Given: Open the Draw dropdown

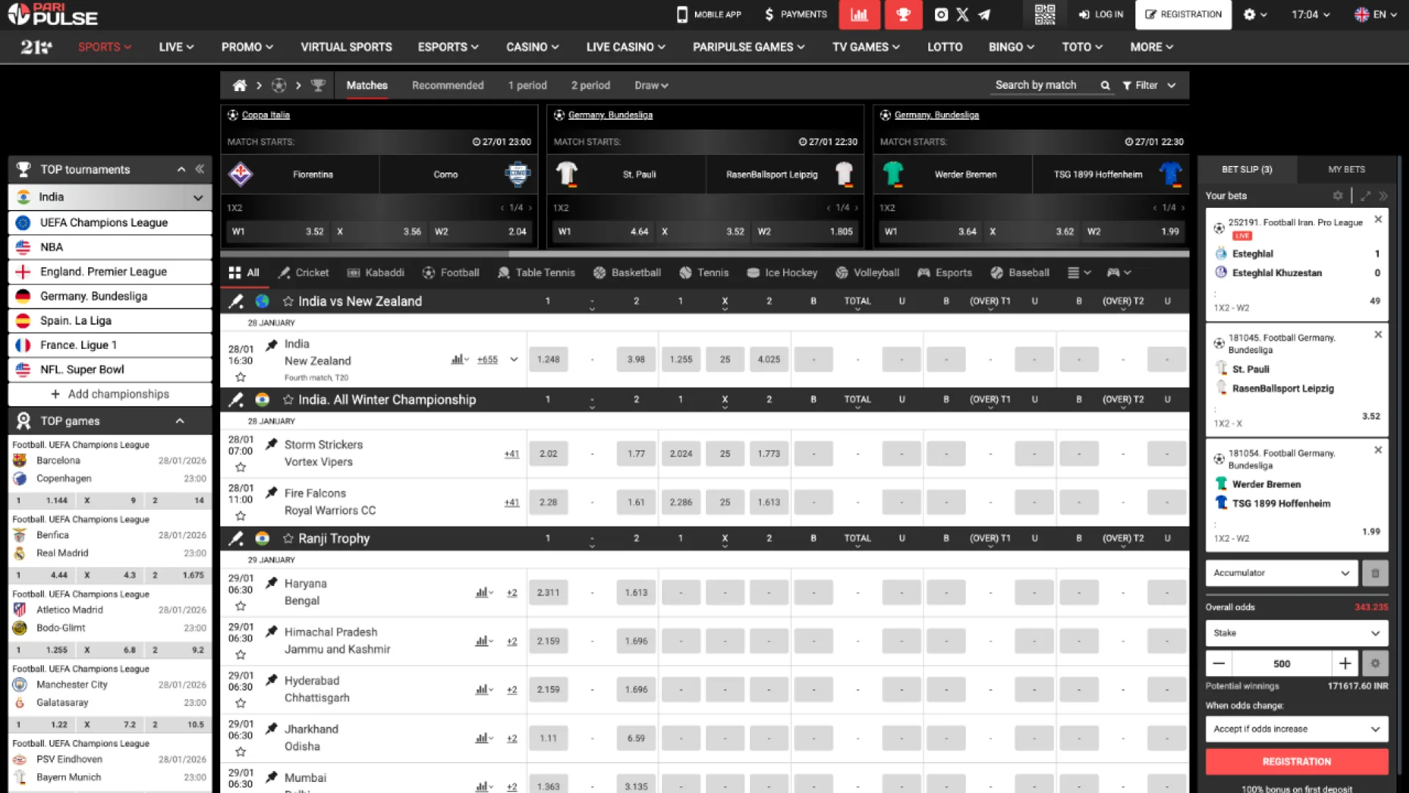Looking at the screenshot, I should (x=651, y=85).
